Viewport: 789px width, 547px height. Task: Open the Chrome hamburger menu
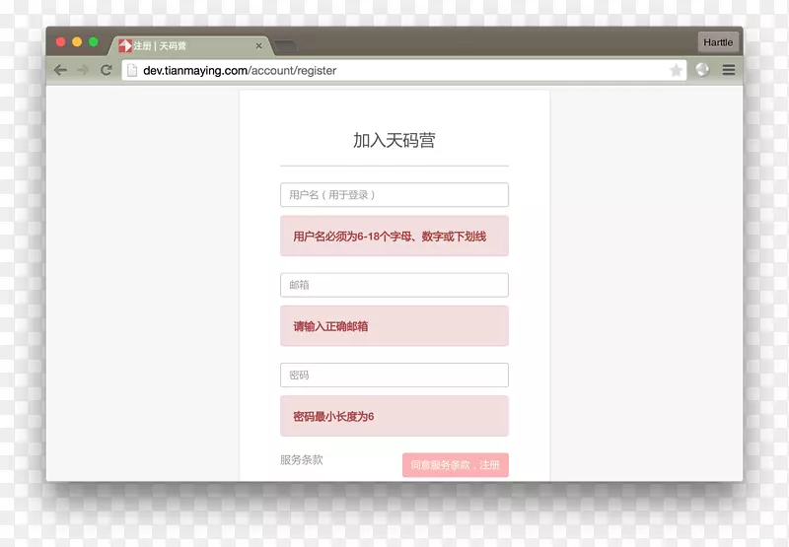[729, 70]
